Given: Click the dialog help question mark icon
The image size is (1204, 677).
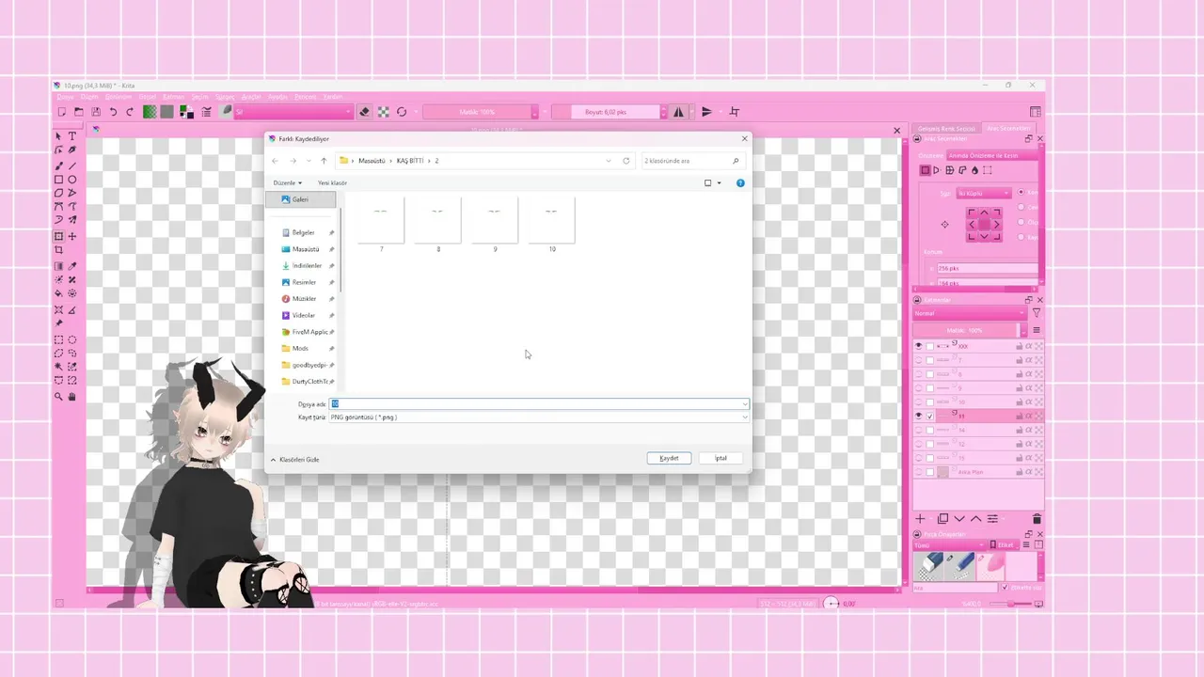Looking at the screenshot, I should point(740,183).
